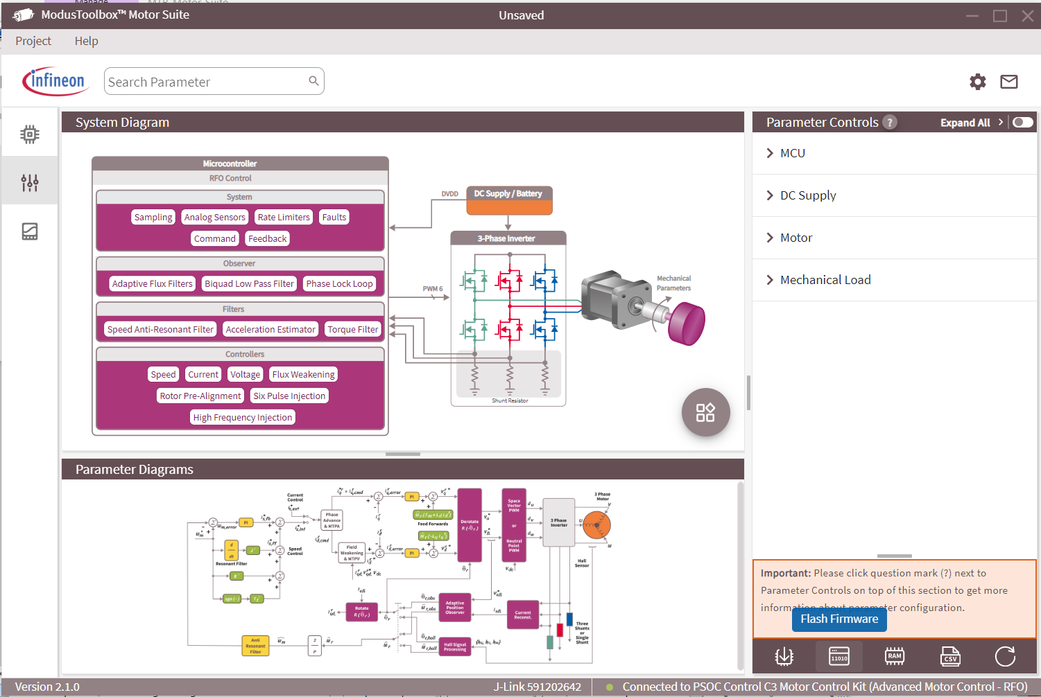Click the download to chip icon
This screenshot has height=697, width=1041.
tap(784, 656)
